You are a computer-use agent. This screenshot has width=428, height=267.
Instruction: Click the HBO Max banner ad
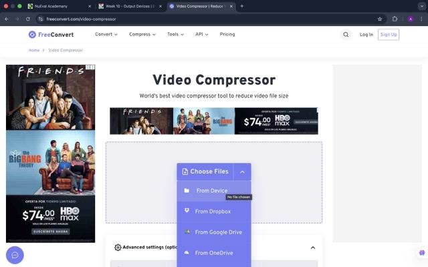pyautogui.click(x=214, y=121)
